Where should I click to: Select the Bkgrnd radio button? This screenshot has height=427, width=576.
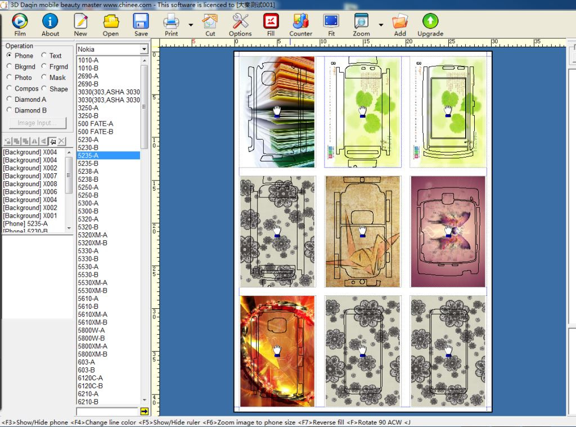(9, 66)
